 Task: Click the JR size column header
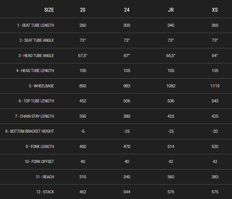pyautogui.click(x=171, y=10)
